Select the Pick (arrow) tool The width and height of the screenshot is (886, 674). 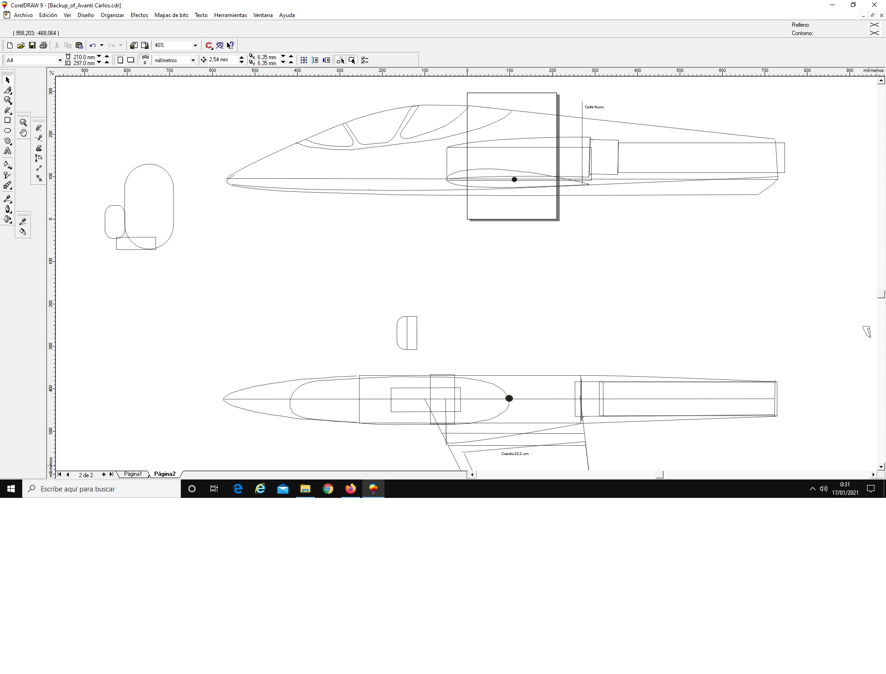point(7,80)
